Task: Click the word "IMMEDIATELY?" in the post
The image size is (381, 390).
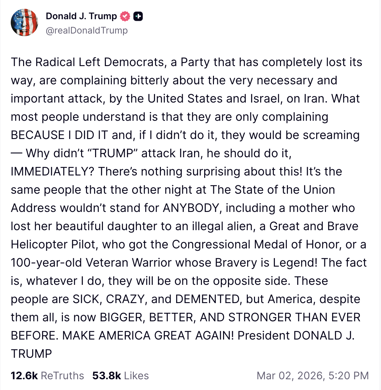Action: (53, 172)
